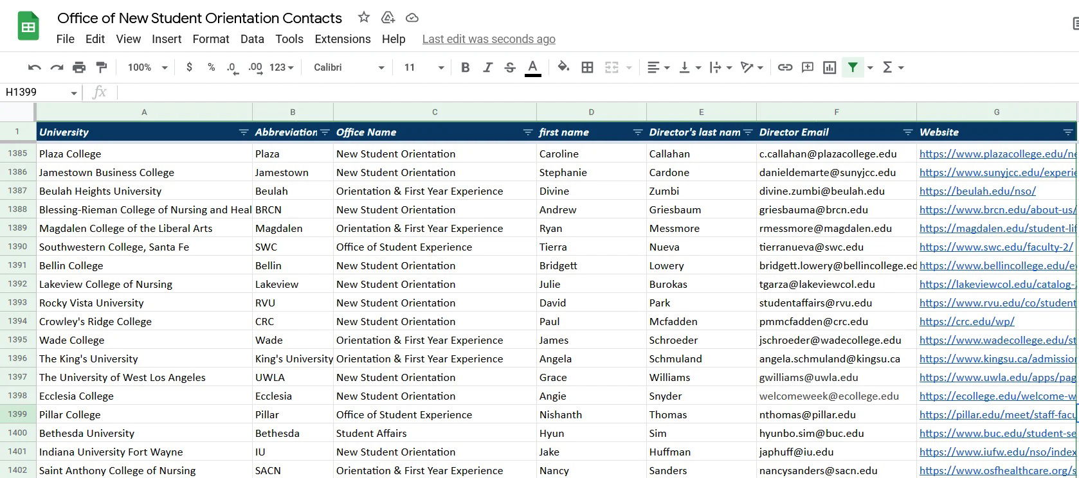Screen dimensions: 1079x478
Task: Open the pillar.edu staff link
Action: point(998,415)
